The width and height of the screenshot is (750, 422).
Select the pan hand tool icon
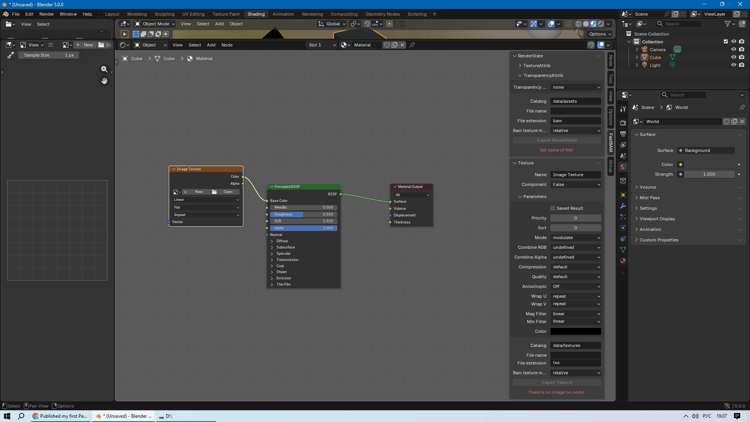104,81
